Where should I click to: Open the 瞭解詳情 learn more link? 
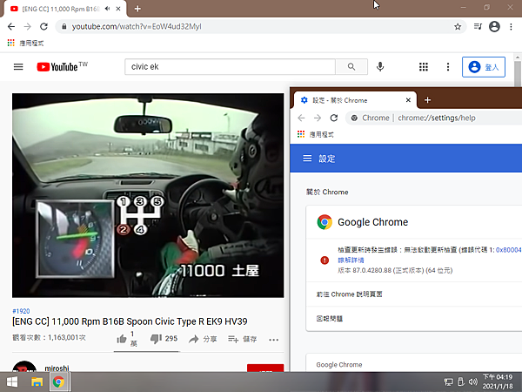351,260
